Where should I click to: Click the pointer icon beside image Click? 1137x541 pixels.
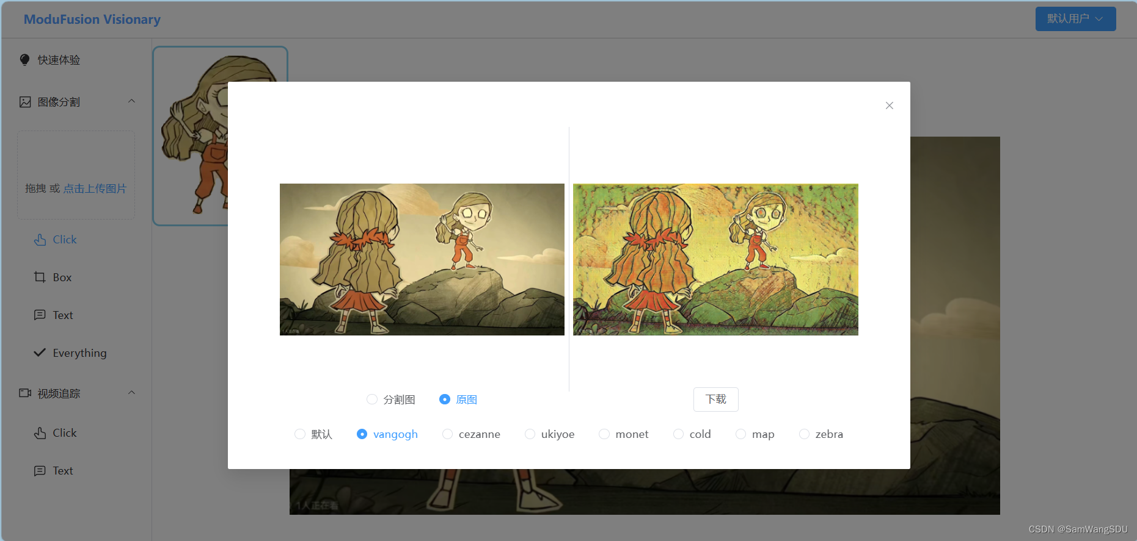[40, 240]
